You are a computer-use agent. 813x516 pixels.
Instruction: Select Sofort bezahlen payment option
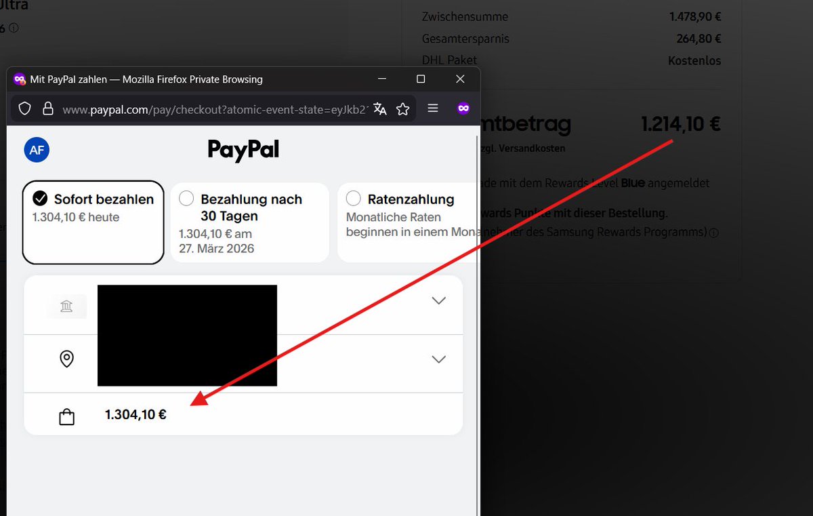tap(93, 222)
